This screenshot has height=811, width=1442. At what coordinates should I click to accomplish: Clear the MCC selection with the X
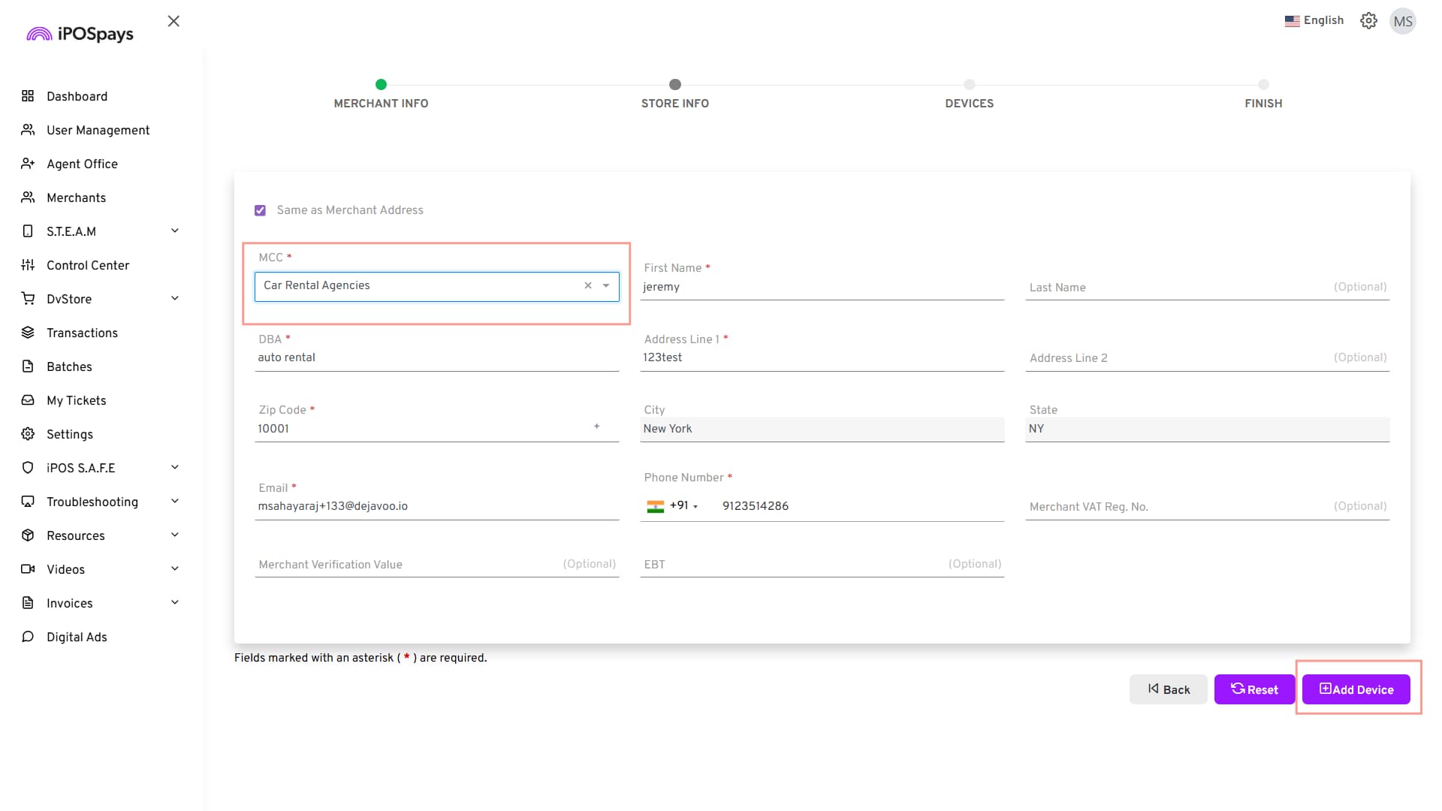tap(588, 286)
